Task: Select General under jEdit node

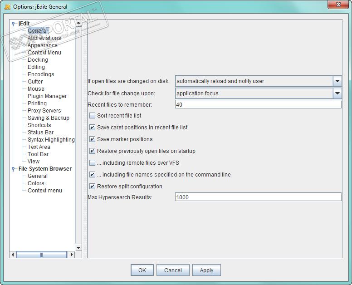Action: tap(38, 31)
